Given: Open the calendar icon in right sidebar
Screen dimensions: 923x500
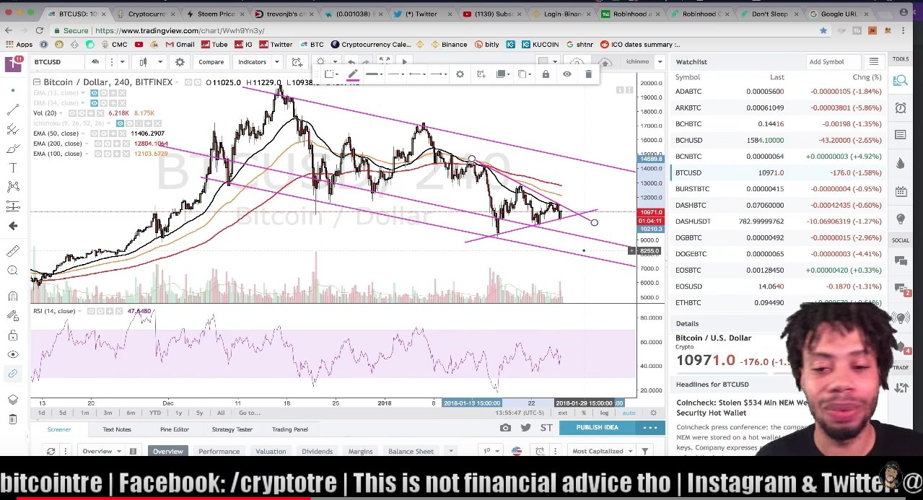Looking at the screenshot, I should (901, 191).
